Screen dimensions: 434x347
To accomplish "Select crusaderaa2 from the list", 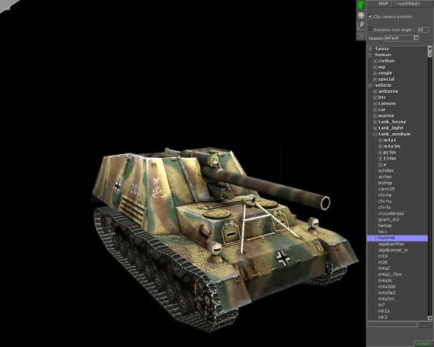I will (x=391, y=213).
